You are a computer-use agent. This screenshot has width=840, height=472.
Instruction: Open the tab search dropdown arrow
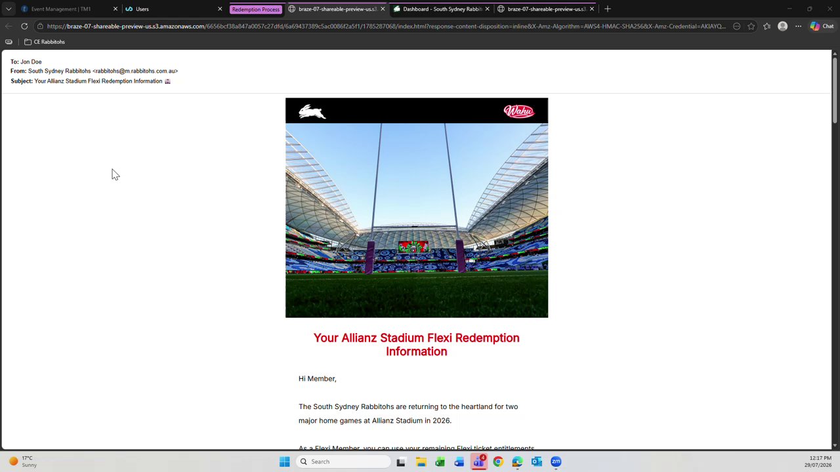pos(9,9)
